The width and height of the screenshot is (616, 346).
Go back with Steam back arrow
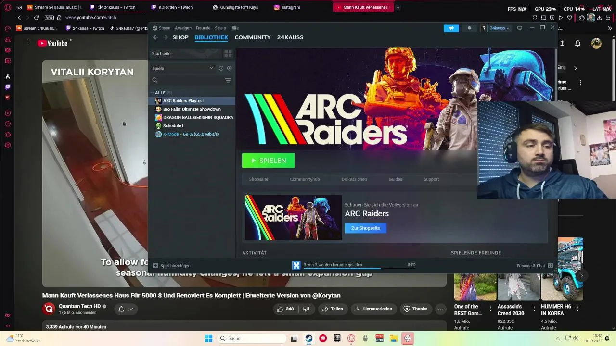(155, 37)
